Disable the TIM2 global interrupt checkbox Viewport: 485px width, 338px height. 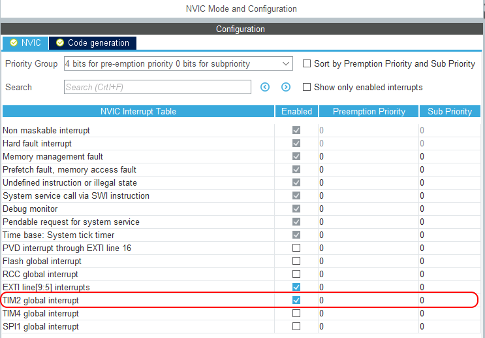click(296, 300)
